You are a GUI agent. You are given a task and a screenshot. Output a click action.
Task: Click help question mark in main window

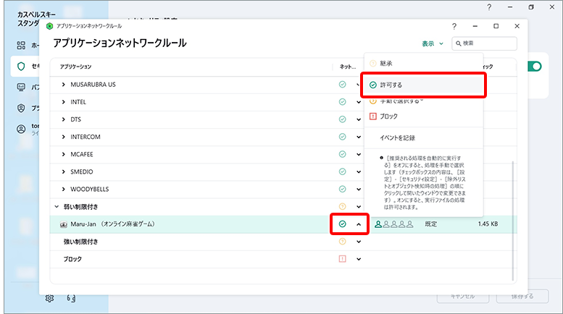489,7
